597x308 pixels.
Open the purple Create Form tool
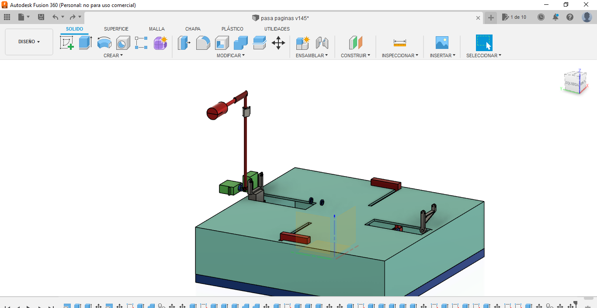(x=160, y=43)
